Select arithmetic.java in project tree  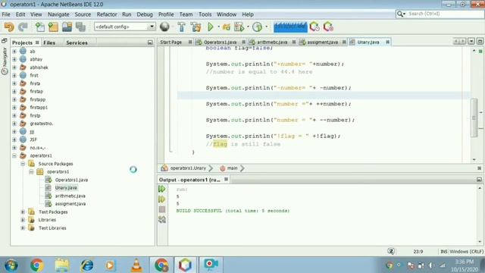(70, 196)
